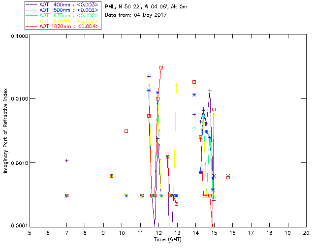Image resolution: width=315 pixels, height=252 pixels.
Task: Click the station header 'PML, N 50 22', W 04 08', Alt 0m'
Action: tap(146, 7)
